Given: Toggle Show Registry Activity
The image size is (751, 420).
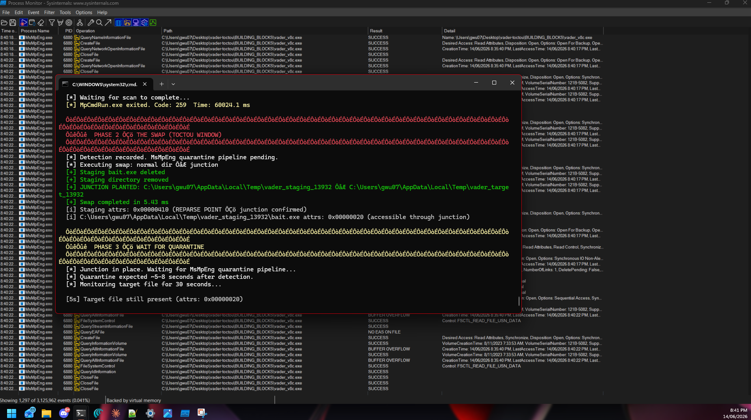Looking at the screenshot, I should 119,23.
